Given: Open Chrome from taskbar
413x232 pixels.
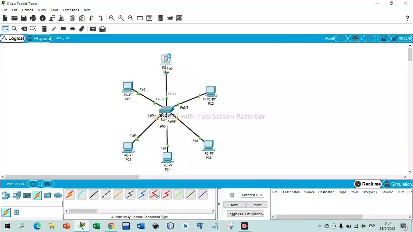Looking at the screenshot, I should 111,226.
